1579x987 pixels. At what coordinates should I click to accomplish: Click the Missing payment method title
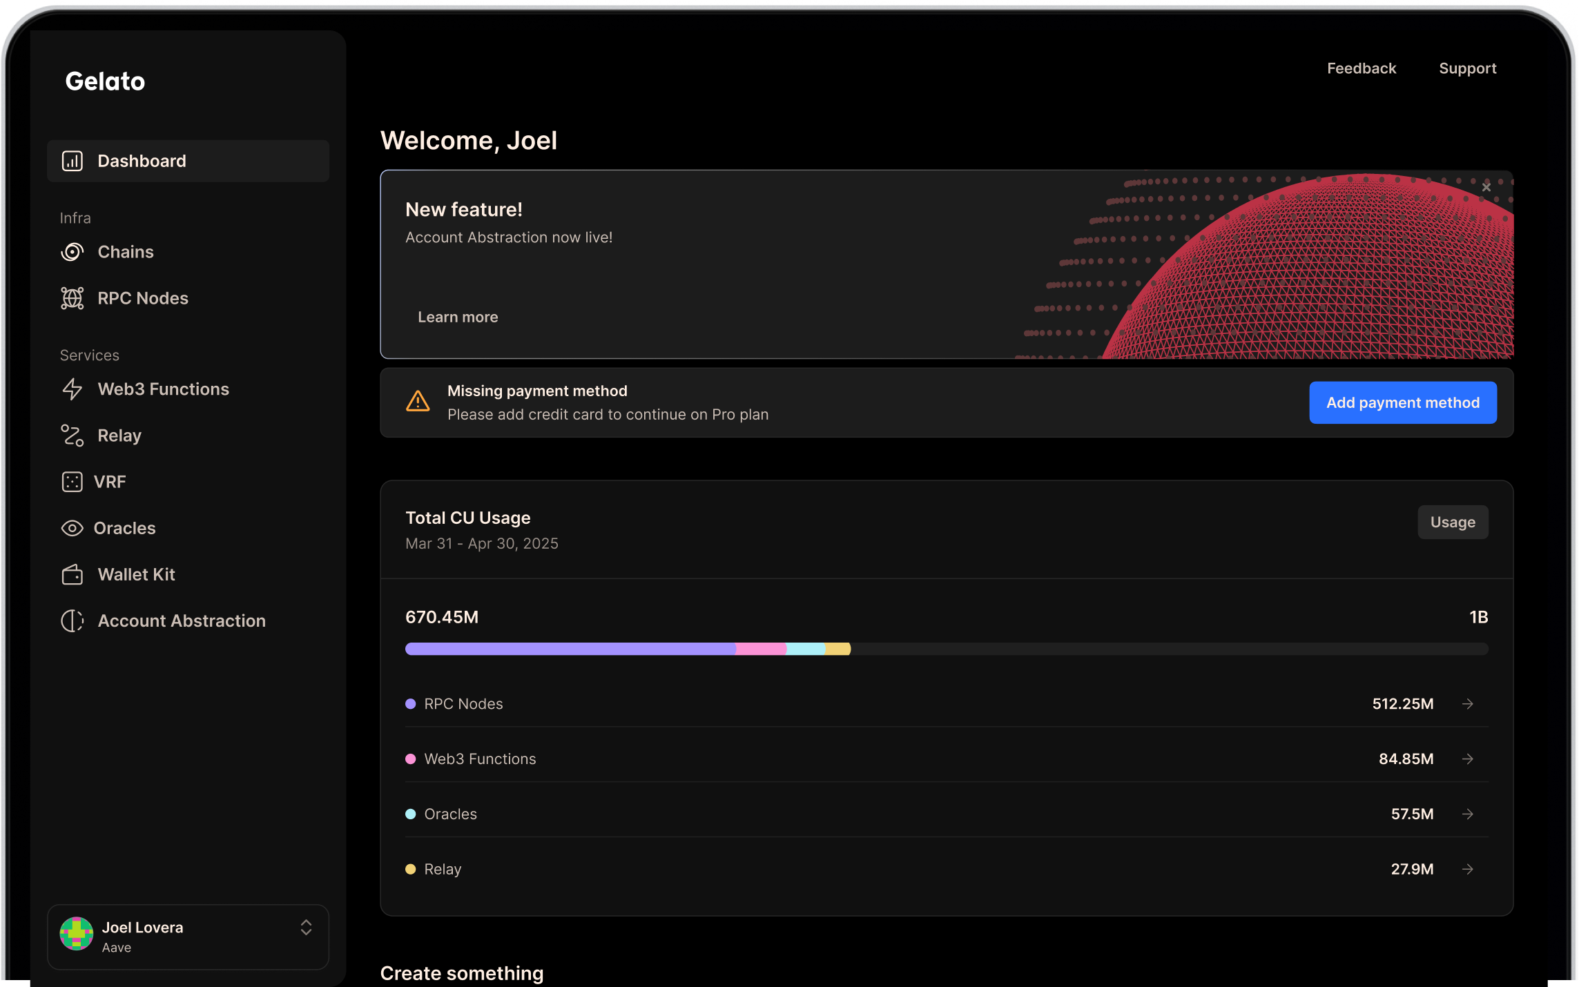point(537,391)
